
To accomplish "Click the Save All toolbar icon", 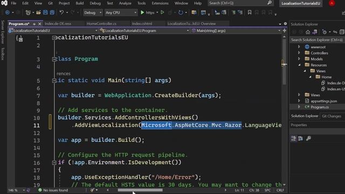I will click(x=52, y=12).
